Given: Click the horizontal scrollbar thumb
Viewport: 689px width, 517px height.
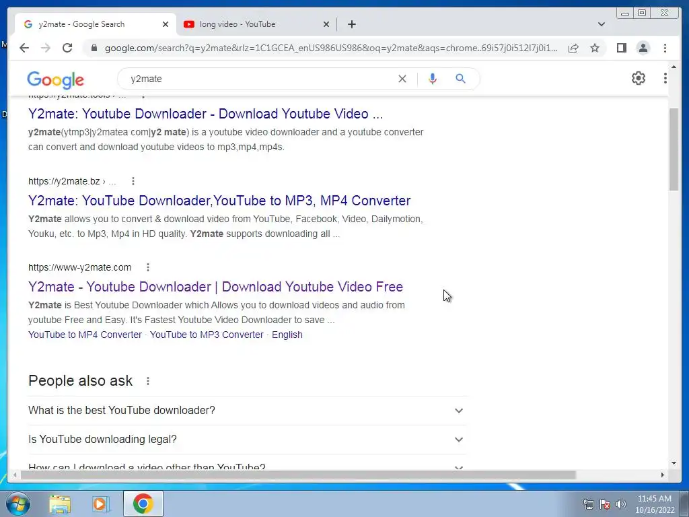Looking at the screenshot, I should click(298, 475).
